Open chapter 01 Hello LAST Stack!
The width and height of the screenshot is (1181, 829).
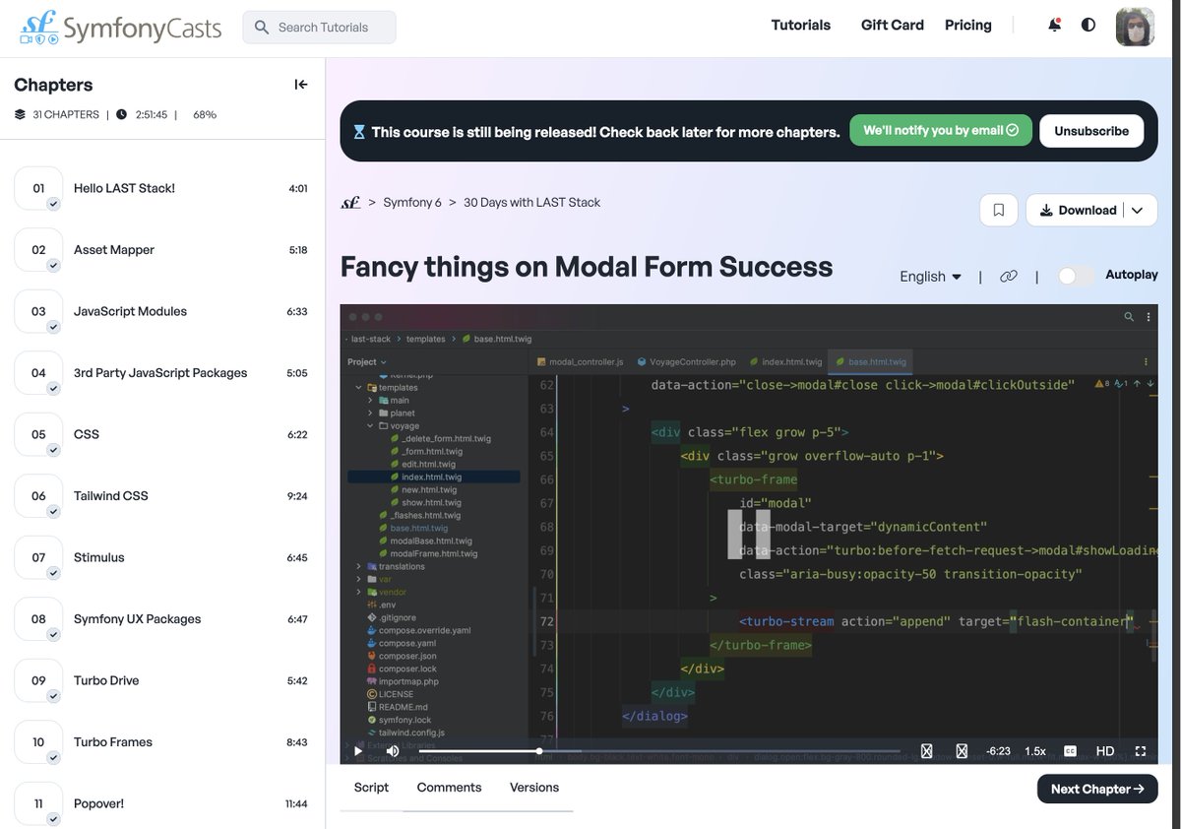pos(161,188)
